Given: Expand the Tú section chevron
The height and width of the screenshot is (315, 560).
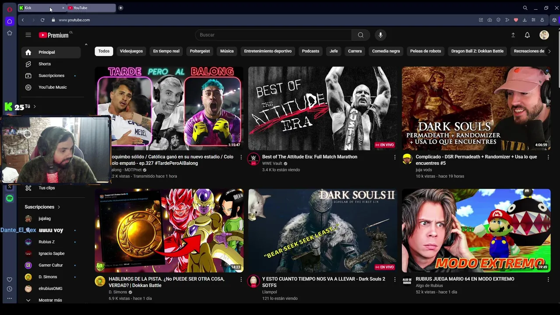Looking at the screenshot, I should pyautogui.click(x=35, y=106).
